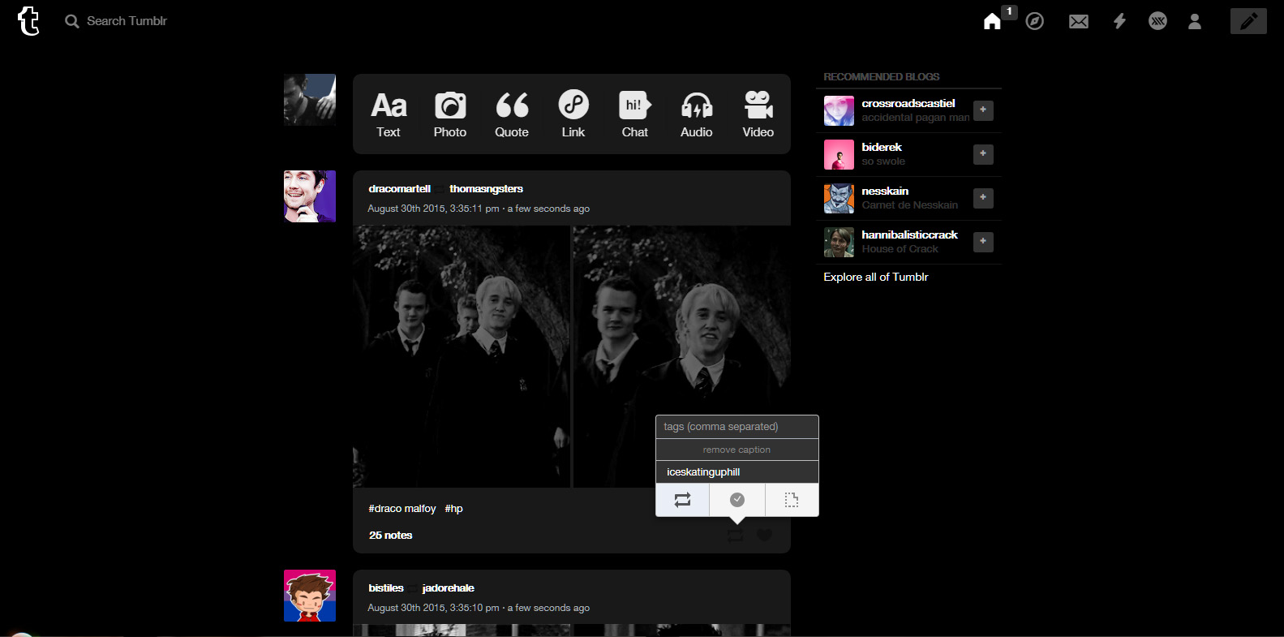Visit the jadorehale blog link
This screenshot has width=1284, height=637.
448,588
